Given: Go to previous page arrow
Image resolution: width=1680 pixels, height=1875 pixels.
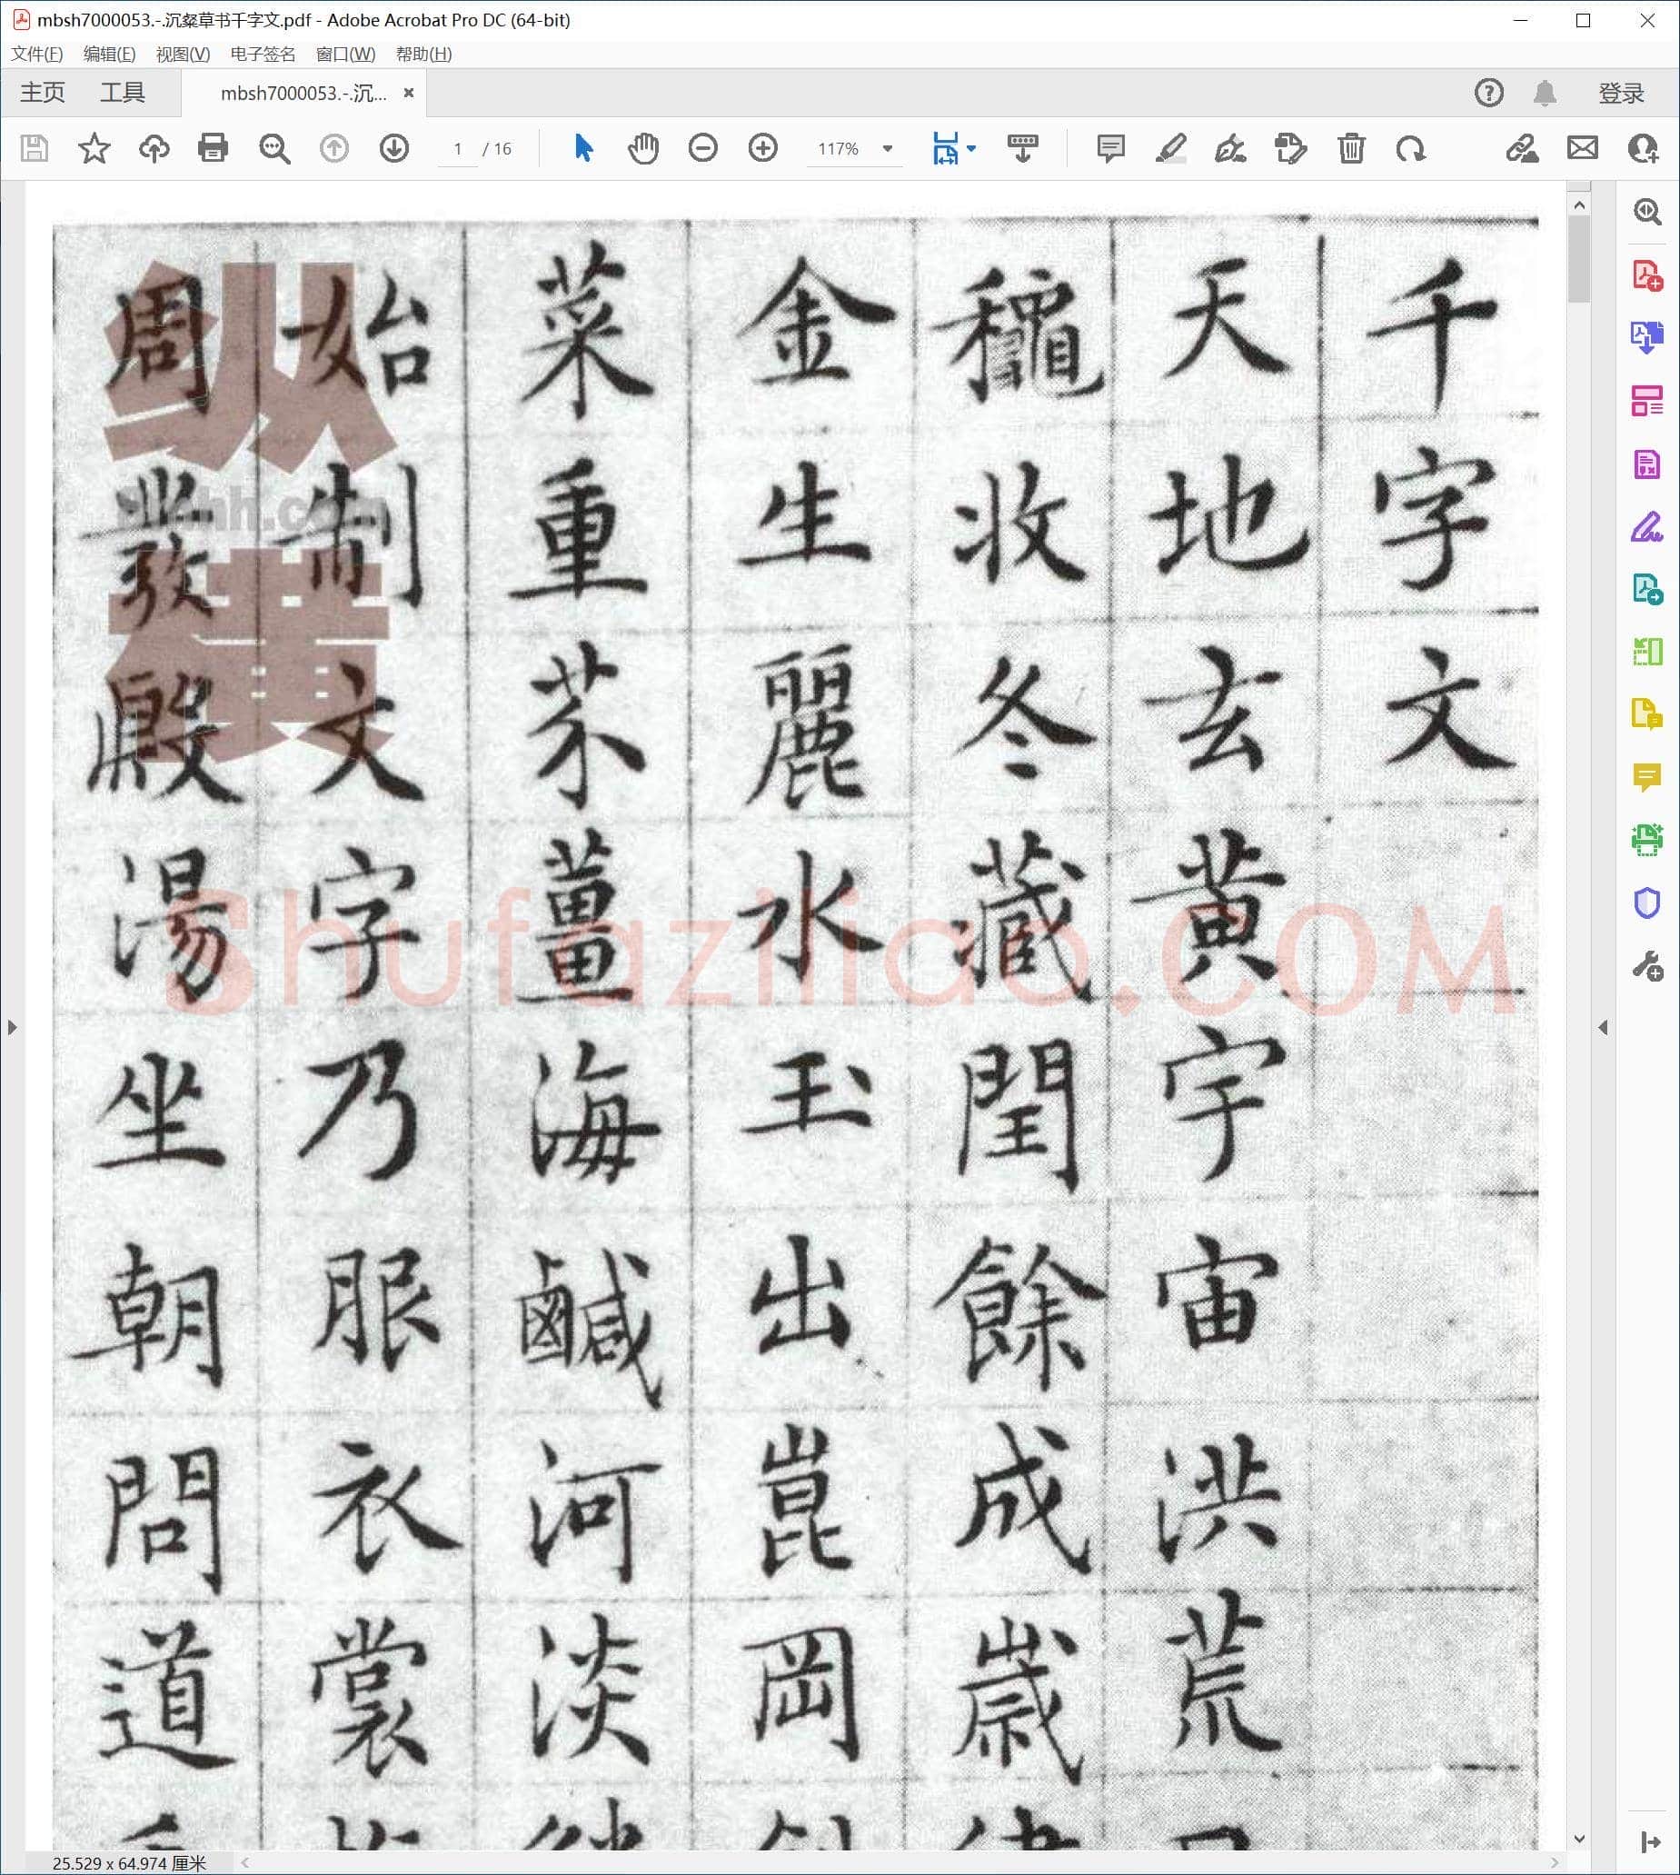Looking at the screenshot, I should 334,149.
